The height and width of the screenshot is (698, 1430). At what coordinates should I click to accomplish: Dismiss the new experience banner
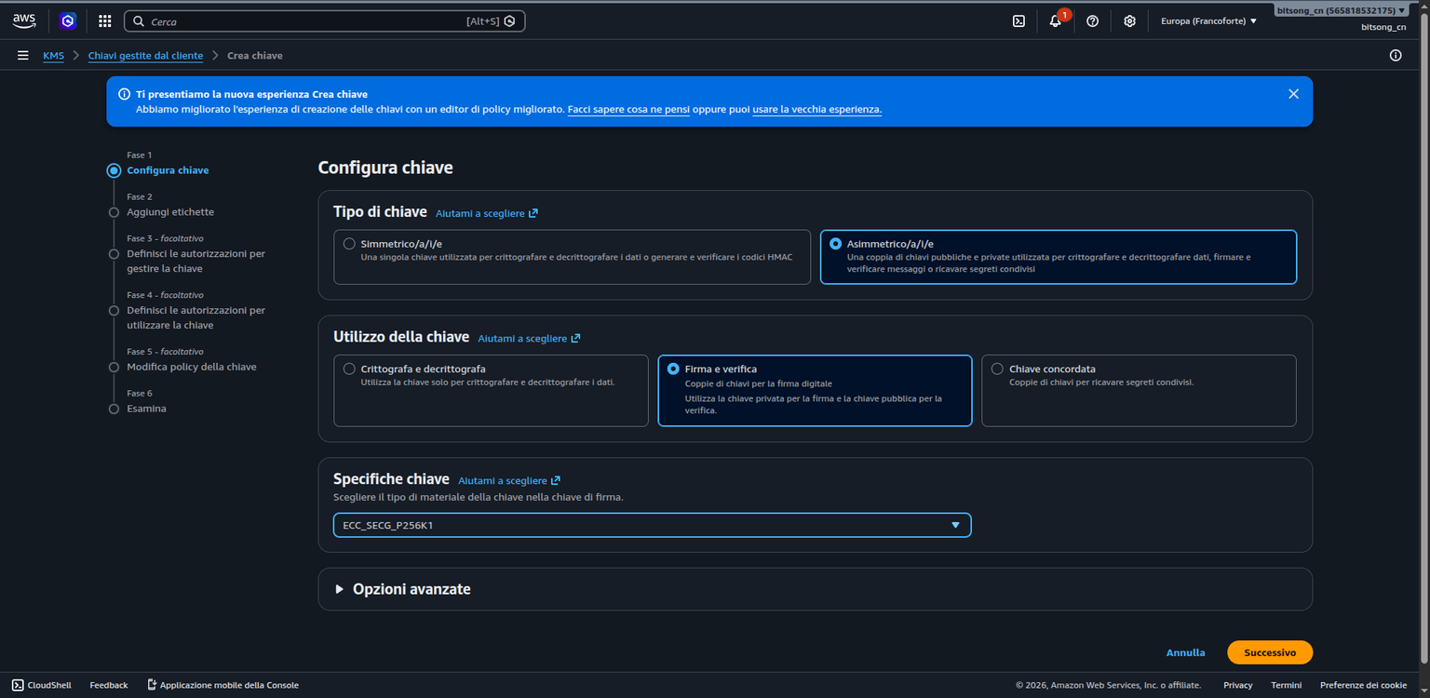click(1293, 94)
